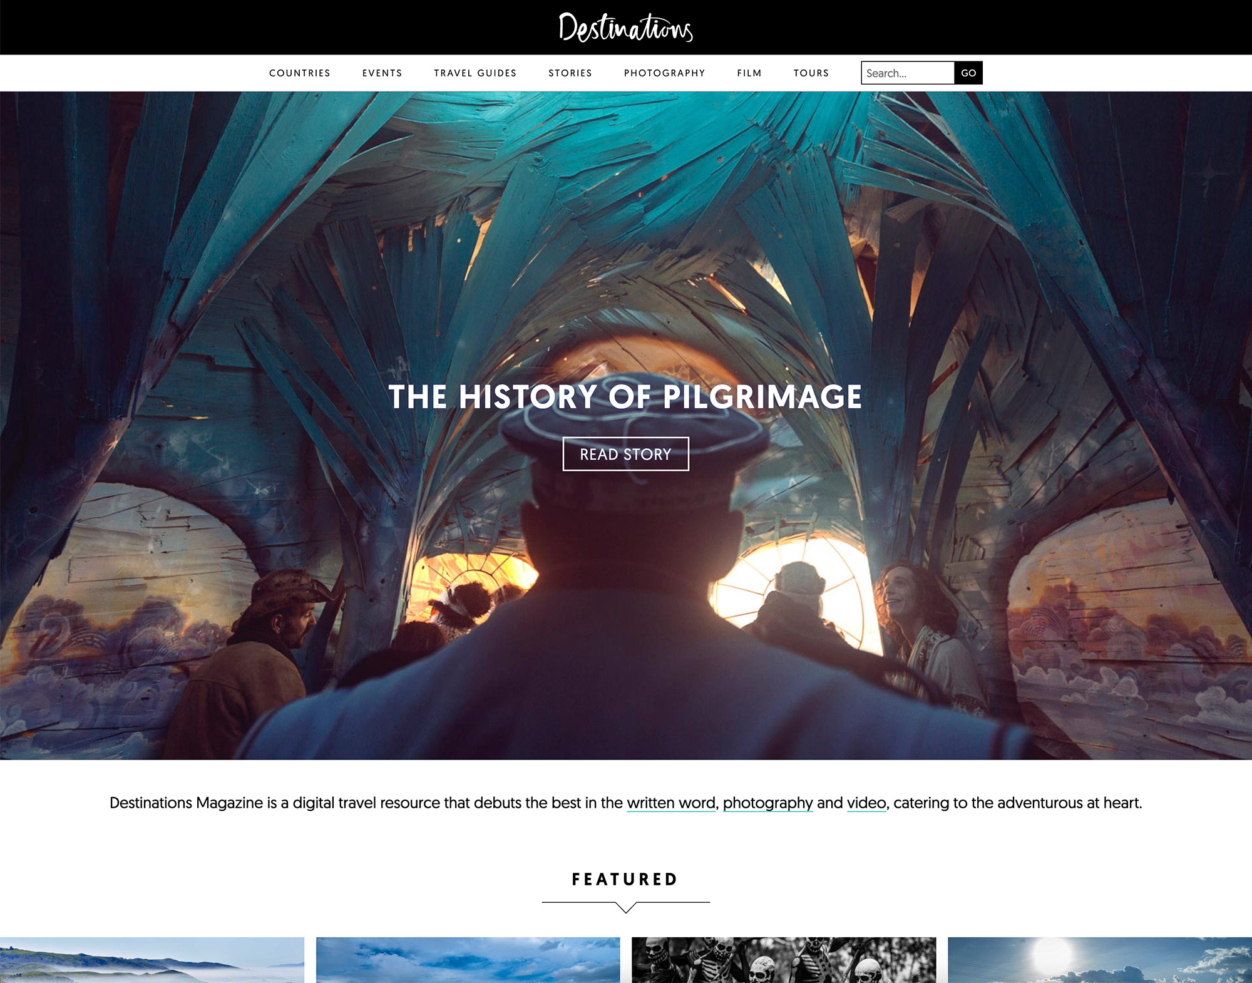The image size is (1252, 983).
Task: Open the Travel Guides section
Action: 475,73
